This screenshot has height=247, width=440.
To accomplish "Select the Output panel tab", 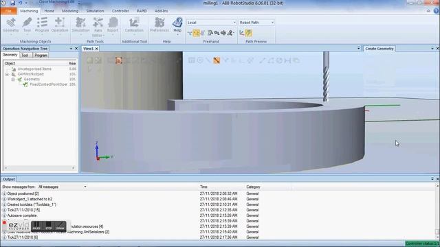I will 9,179.
